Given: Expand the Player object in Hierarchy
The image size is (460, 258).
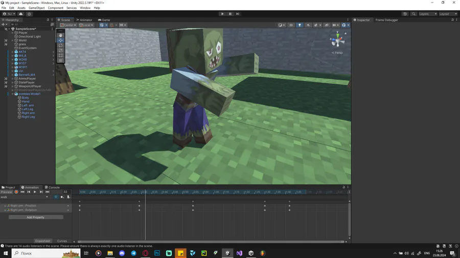Looking at the screenshot, I should point(13,33).
